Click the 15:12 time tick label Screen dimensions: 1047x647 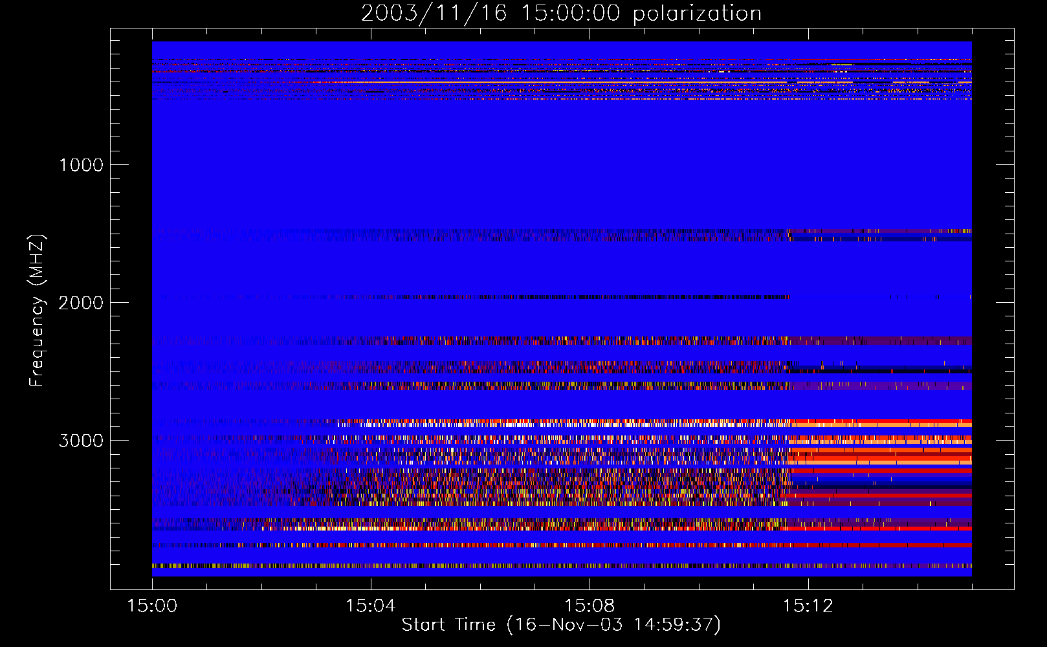click(808, 606)
